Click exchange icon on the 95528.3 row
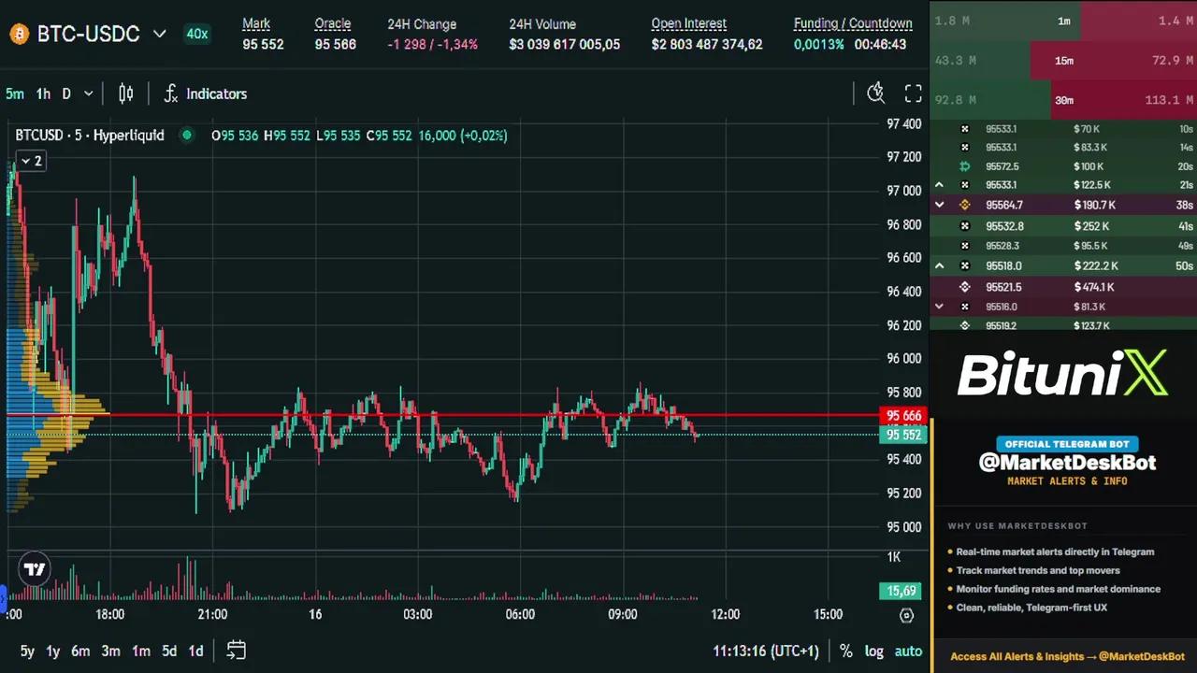 pyautogui.click(x=965, y=246)
